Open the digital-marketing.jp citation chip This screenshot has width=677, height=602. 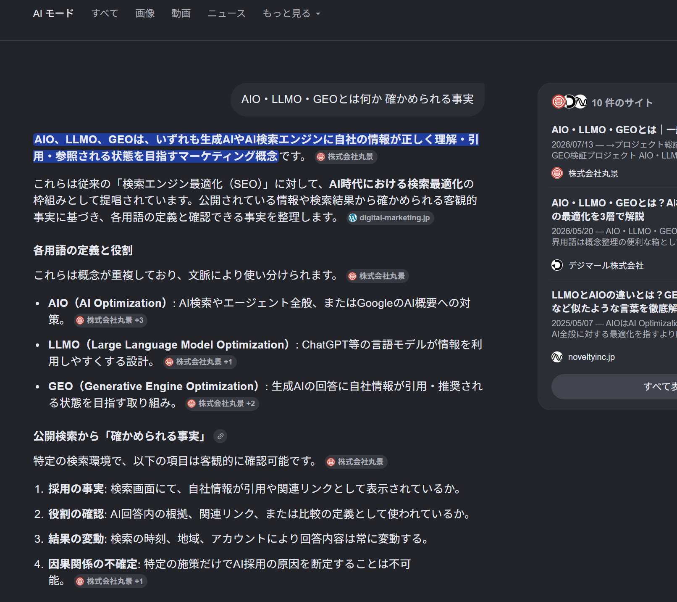click(x=390, y=218)
